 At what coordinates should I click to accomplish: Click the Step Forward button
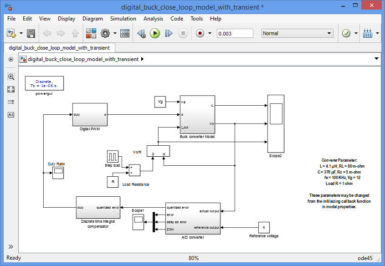click(x=169, y=33)
